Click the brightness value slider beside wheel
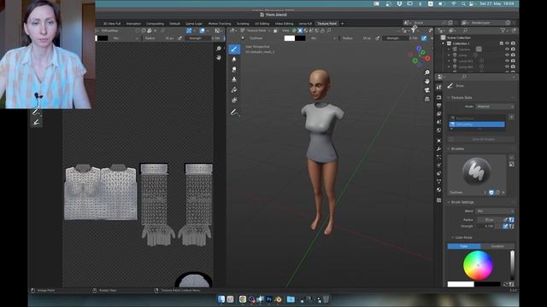Image resolution: width=547 pixels, height=307 pixels. coord(512,265)
